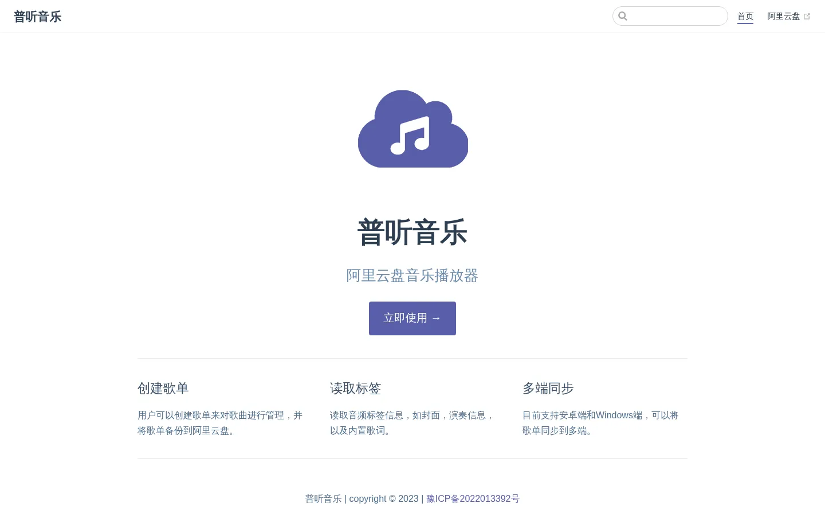Focus the navbar search input field
The width and height of the screenshot is (825, 515).
(670, 16)
